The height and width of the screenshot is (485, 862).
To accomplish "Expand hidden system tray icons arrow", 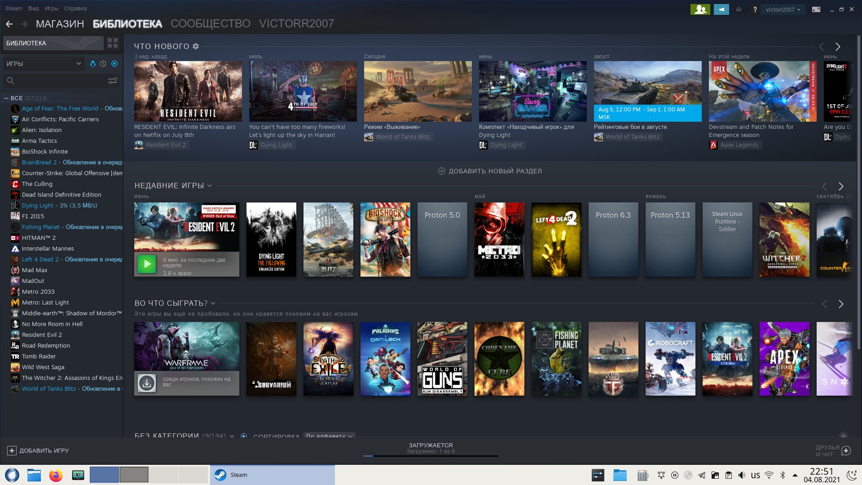I will click(x=795, y=475).
